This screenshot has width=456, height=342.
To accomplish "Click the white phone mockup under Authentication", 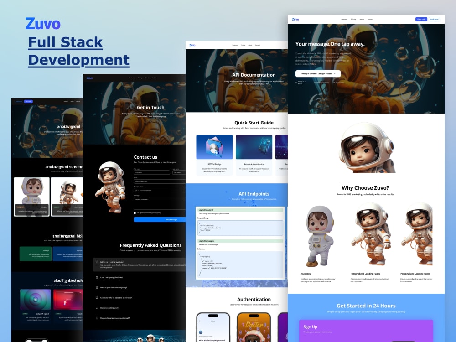I will [213, 327].
